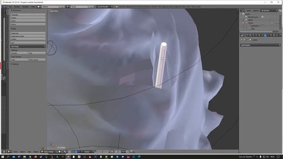Open the notification center in system tray
The height and width of the screenshot is (159, 283).
pyautogui.click(x=278, y=157)
